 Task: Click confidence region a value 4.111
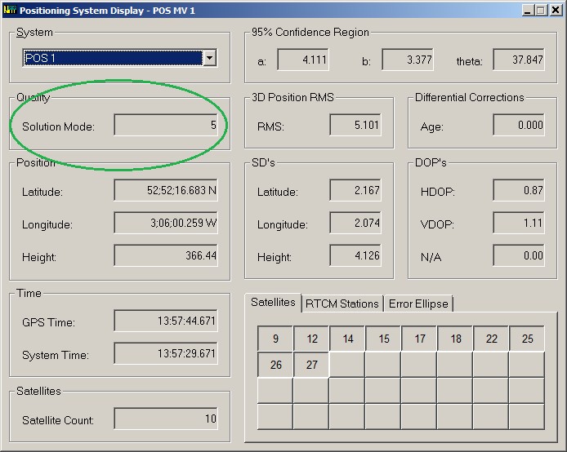tap(303, 60)
